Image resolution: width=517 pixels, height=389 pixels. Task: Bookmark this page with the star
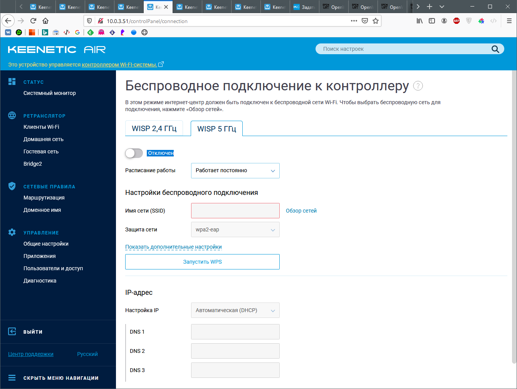click(376, 21)
